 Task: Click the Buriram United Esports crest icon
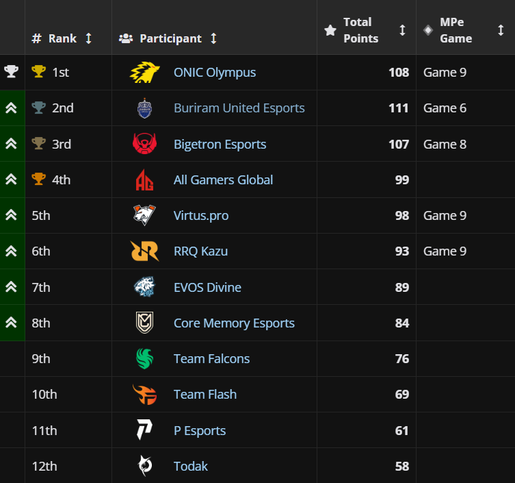145,108
